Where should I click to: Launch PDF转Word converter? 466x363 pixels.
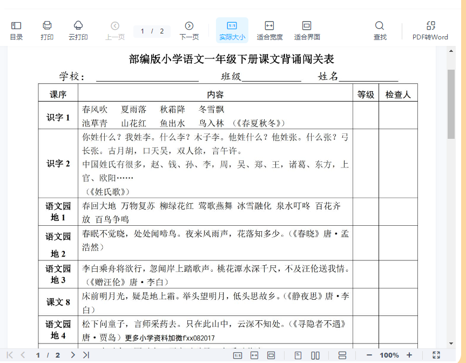point(430,30)
